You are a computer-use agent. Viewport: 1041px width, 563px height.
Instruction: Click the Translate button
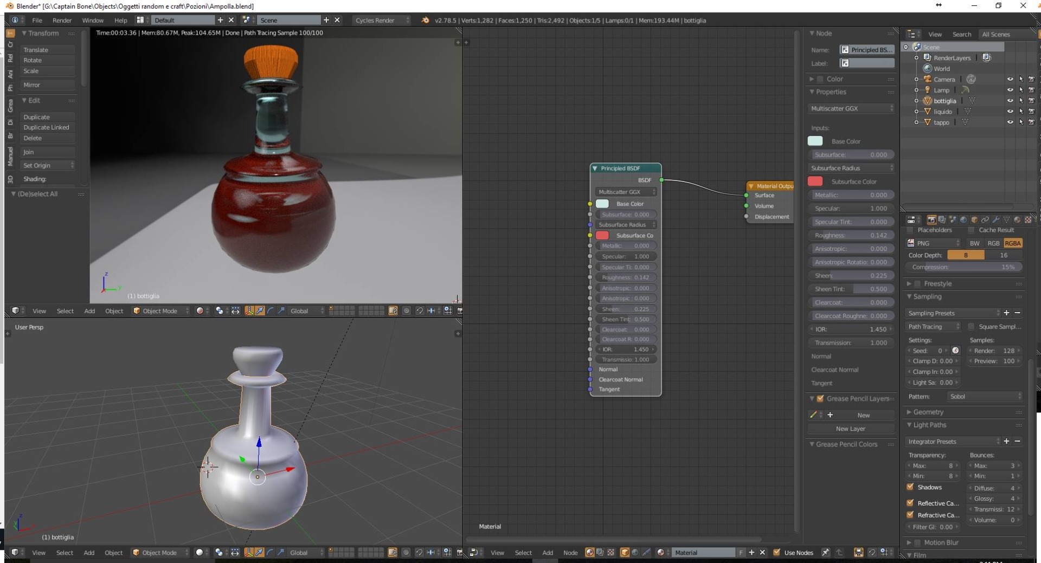tap(48, 49)
